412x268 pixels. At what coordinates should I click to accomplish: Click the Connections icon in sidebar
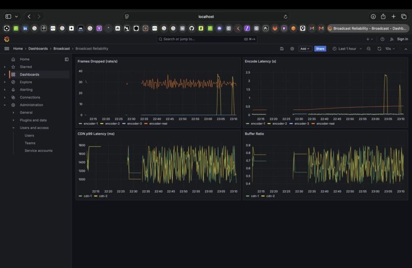point(13,97)
